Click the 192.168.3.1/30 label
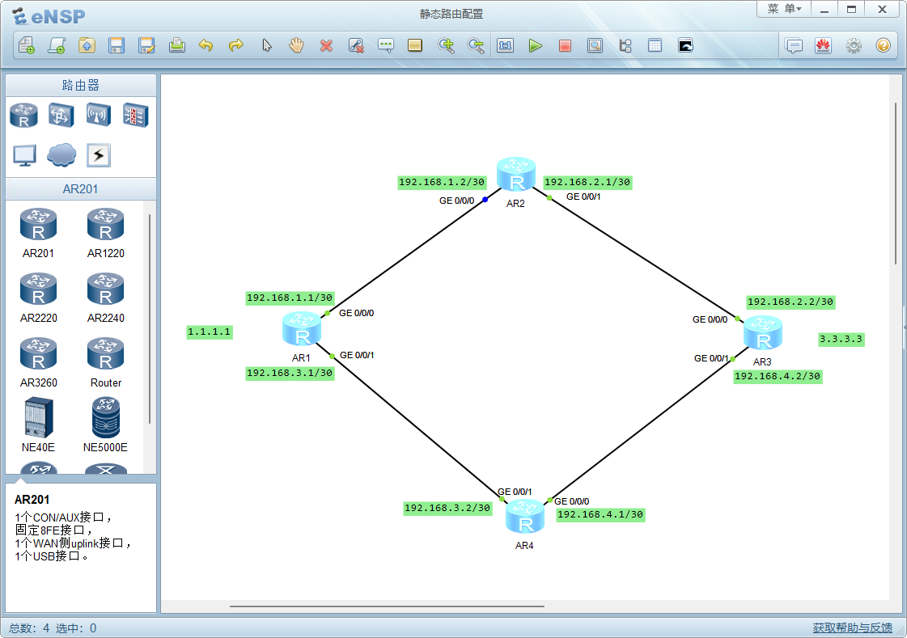Screen dimensions: 907x638 pos(290,374)
